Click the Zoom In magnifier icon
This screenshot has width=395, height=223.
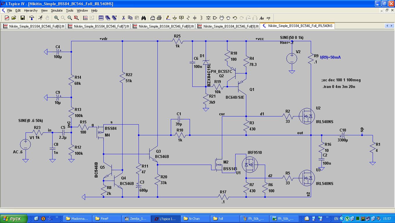click(56, 18)
